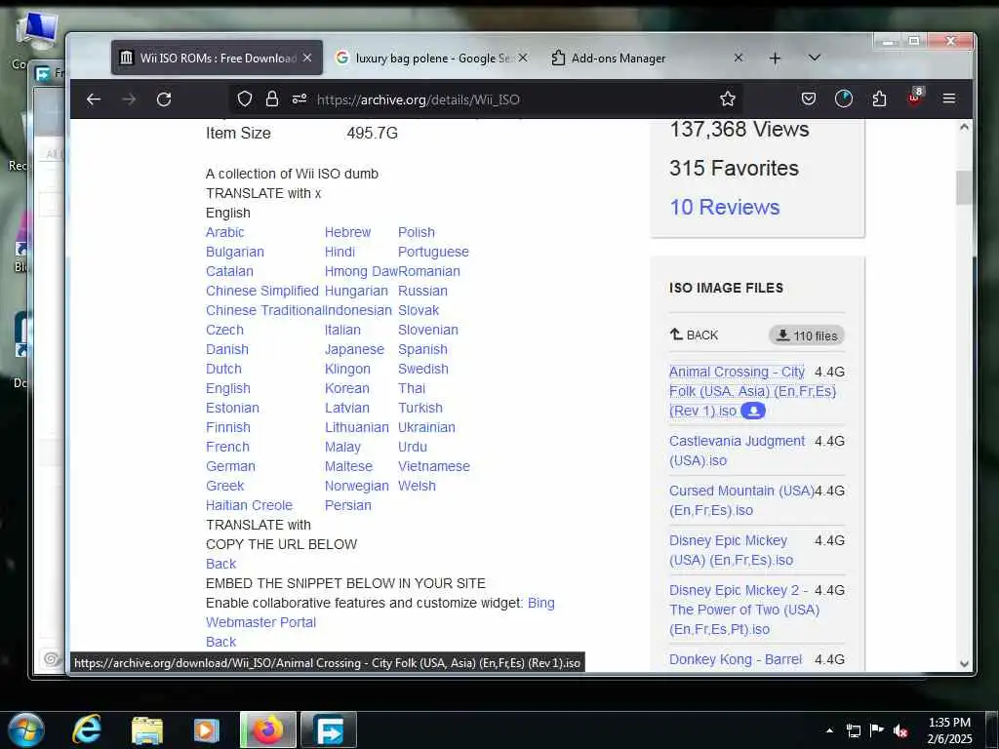Select Persian translation link

(348, 505)
